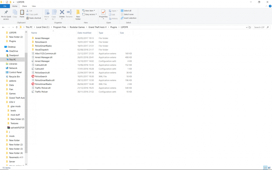Image resolution: width=272 pixels, height=170 pixels.
Task: Open the CalloutsV.dll file
Action: 41,65
